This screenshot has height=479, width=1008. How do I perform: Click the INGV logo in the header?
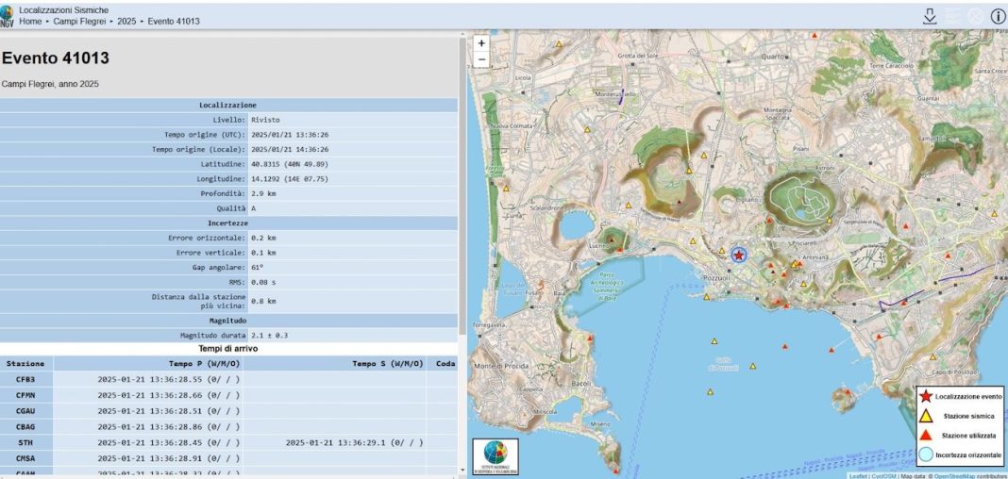point(8,15)
